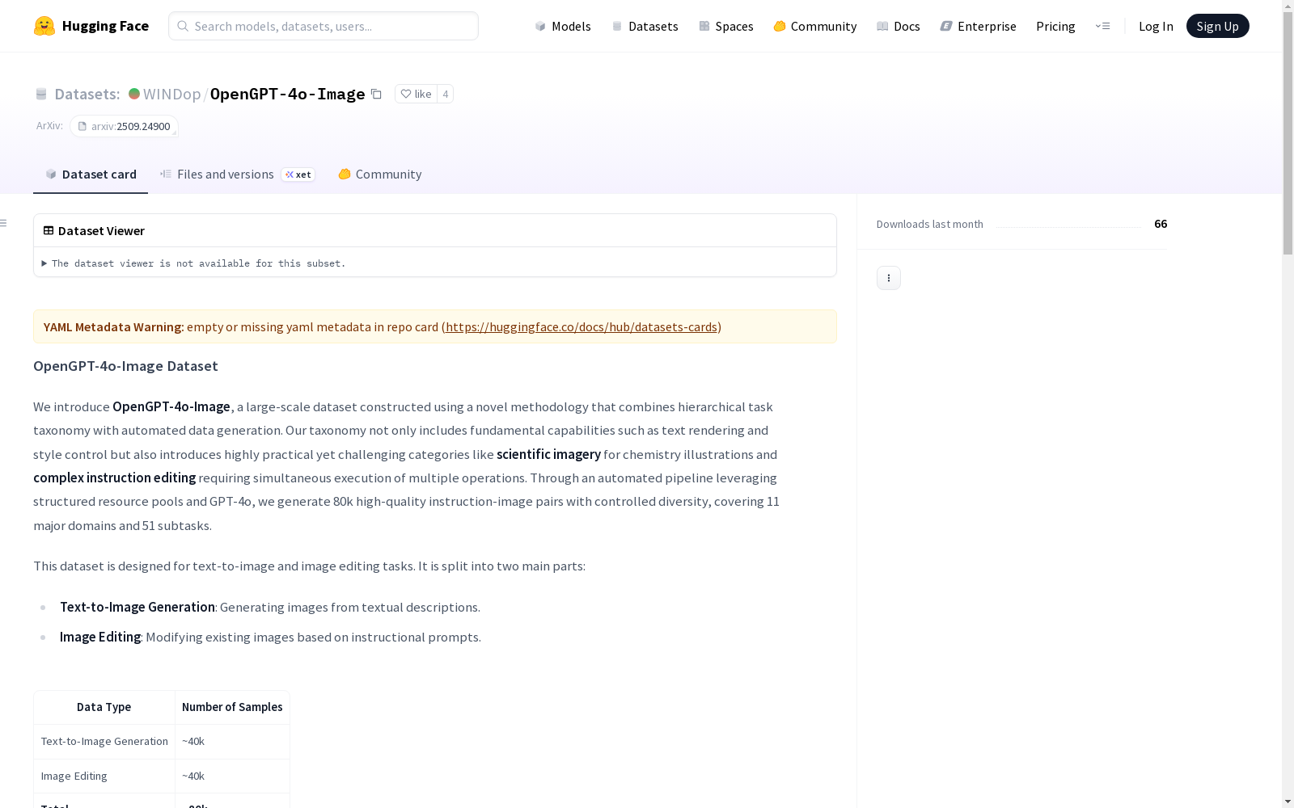Like the dataset with the heart button
This screenshot has width=1294, height=808.
(x=416, y=94)
